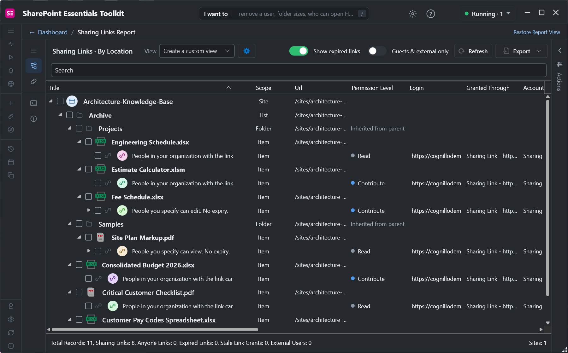
Task: Expand the 'People you specify can edit' row
Action: 89,210
